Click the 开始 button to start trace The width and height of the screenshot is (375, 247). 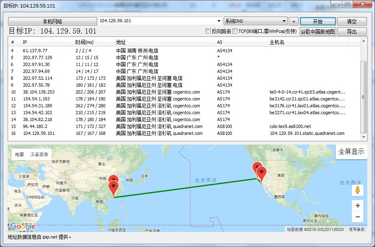pos(318,21)
